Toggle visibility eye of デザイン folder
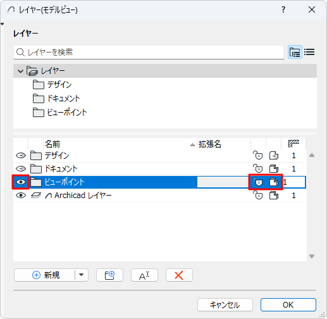This screenshot has height=319, width=327. (21, 156)
